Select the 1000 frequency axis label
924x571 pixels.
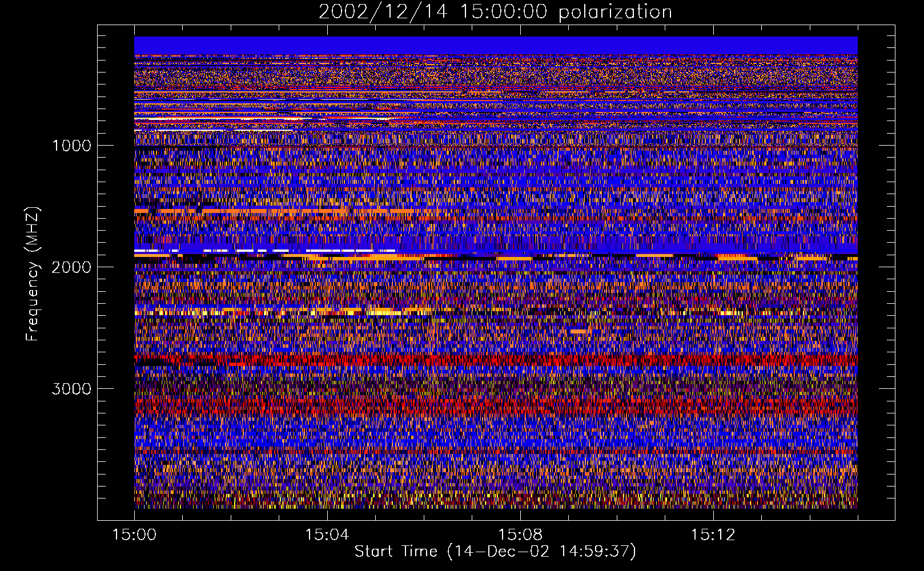[x=71, y=146]
